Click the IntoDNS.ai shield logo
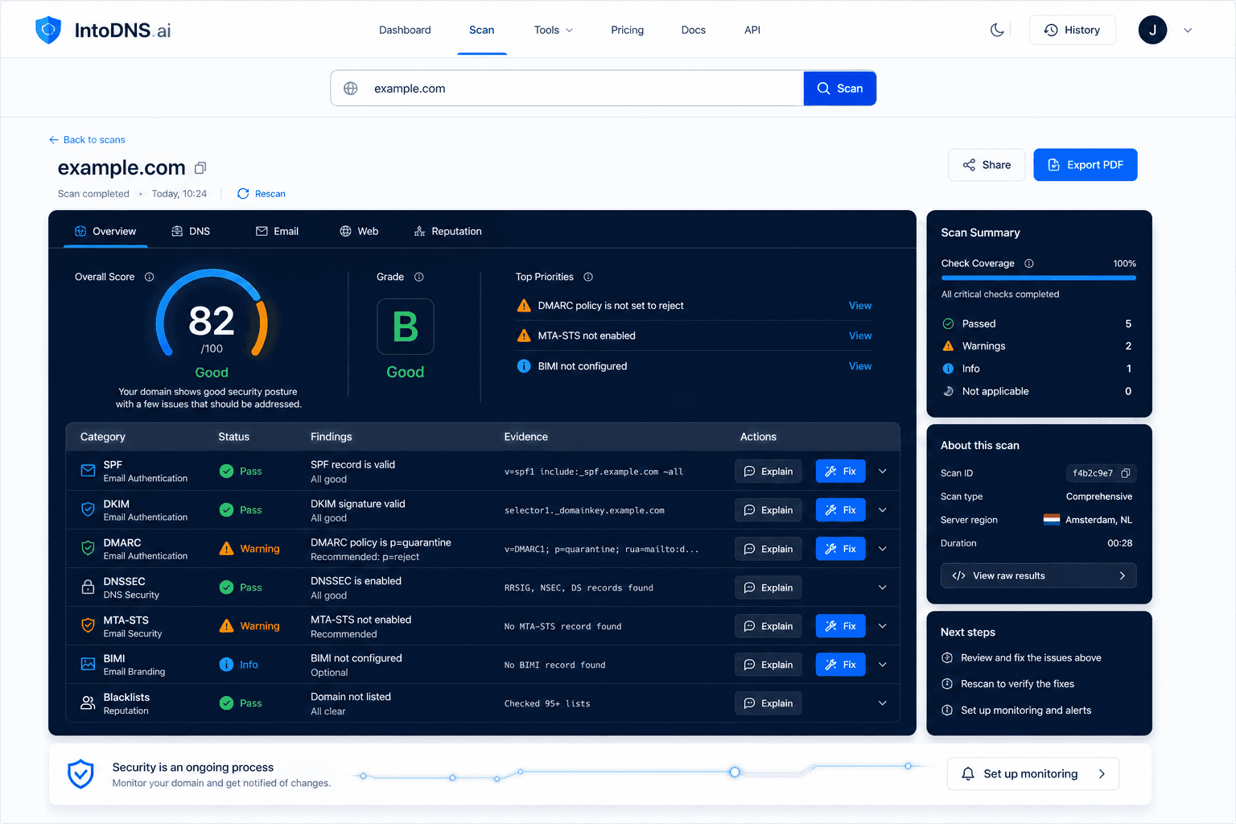Image resolution: width=1236 pixels, height=824 pixels. 48,30
